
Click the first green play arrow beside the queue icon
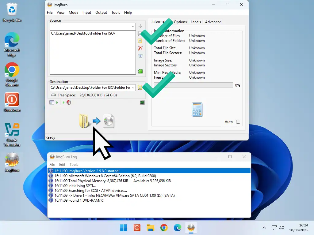[x=57, y=103]
